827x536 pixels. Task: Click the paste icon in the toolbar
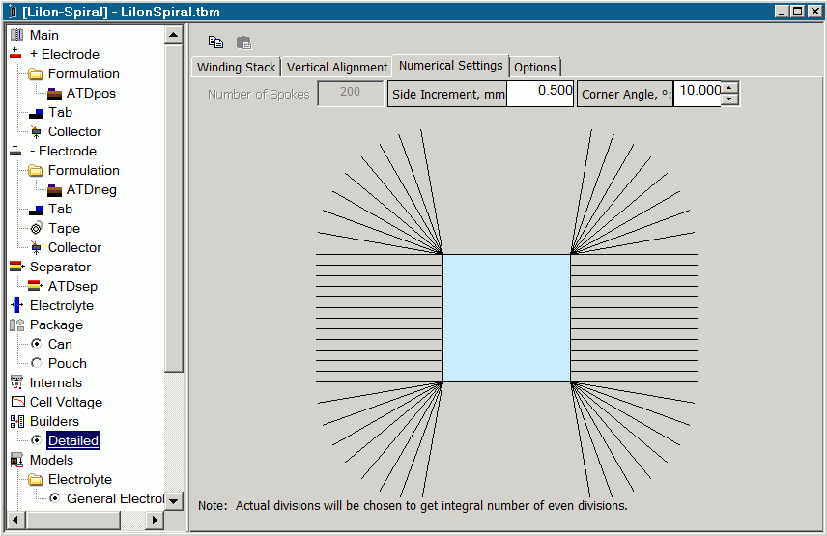tap(243, 42)
